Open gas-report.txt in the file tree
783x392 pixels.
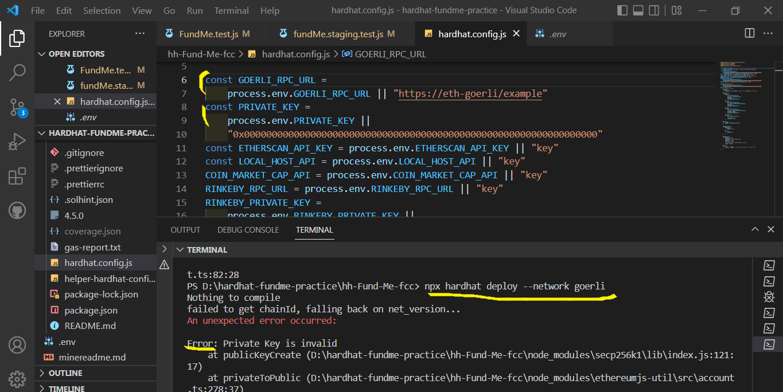92,248
